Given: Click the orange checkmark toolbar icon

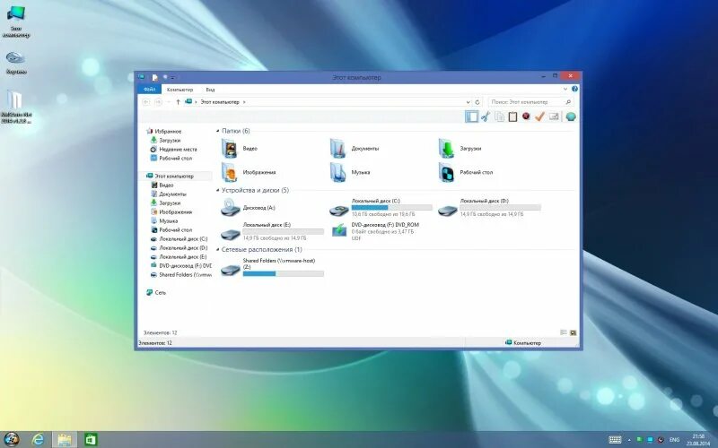Looking at the screenshot, I should click(x=539, y=116).
